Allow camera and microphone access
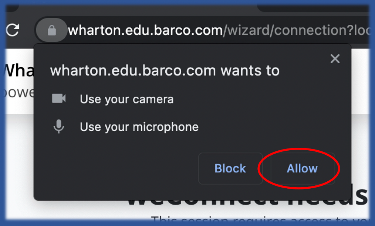375x226 pixels. click(x=302, y=168)
